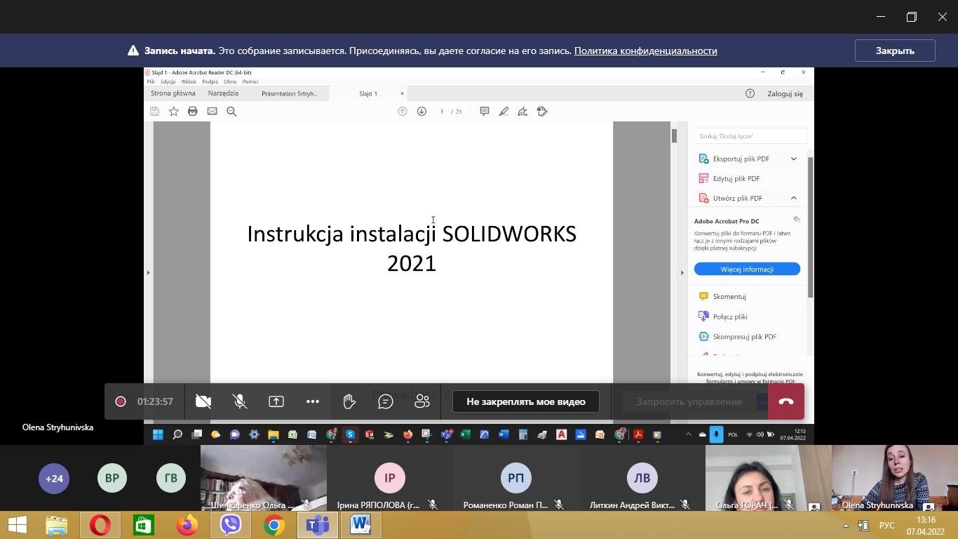Image resolution: width=958 pixels, height=539 pixels.
Task: Open the meeting chat
Action: tap(386, 401)
